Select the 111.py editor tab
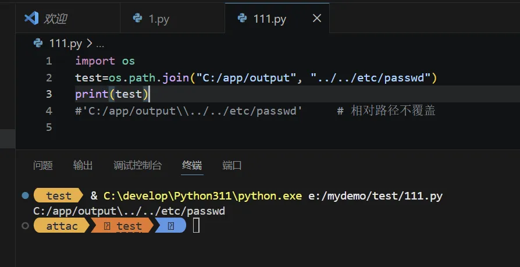 pyautogui.click(x=277, y=18)
